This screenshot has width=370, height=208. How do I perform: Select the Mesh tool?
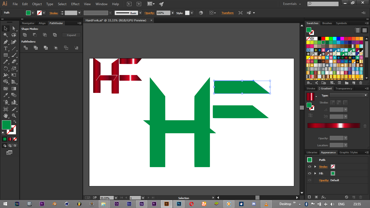point(5,89)
